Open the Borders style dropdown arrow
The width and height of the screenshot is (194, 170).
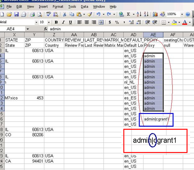coord(169,22)
